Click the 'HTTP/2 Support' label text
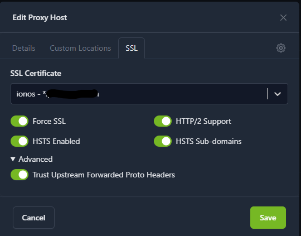 coord(203,121)
